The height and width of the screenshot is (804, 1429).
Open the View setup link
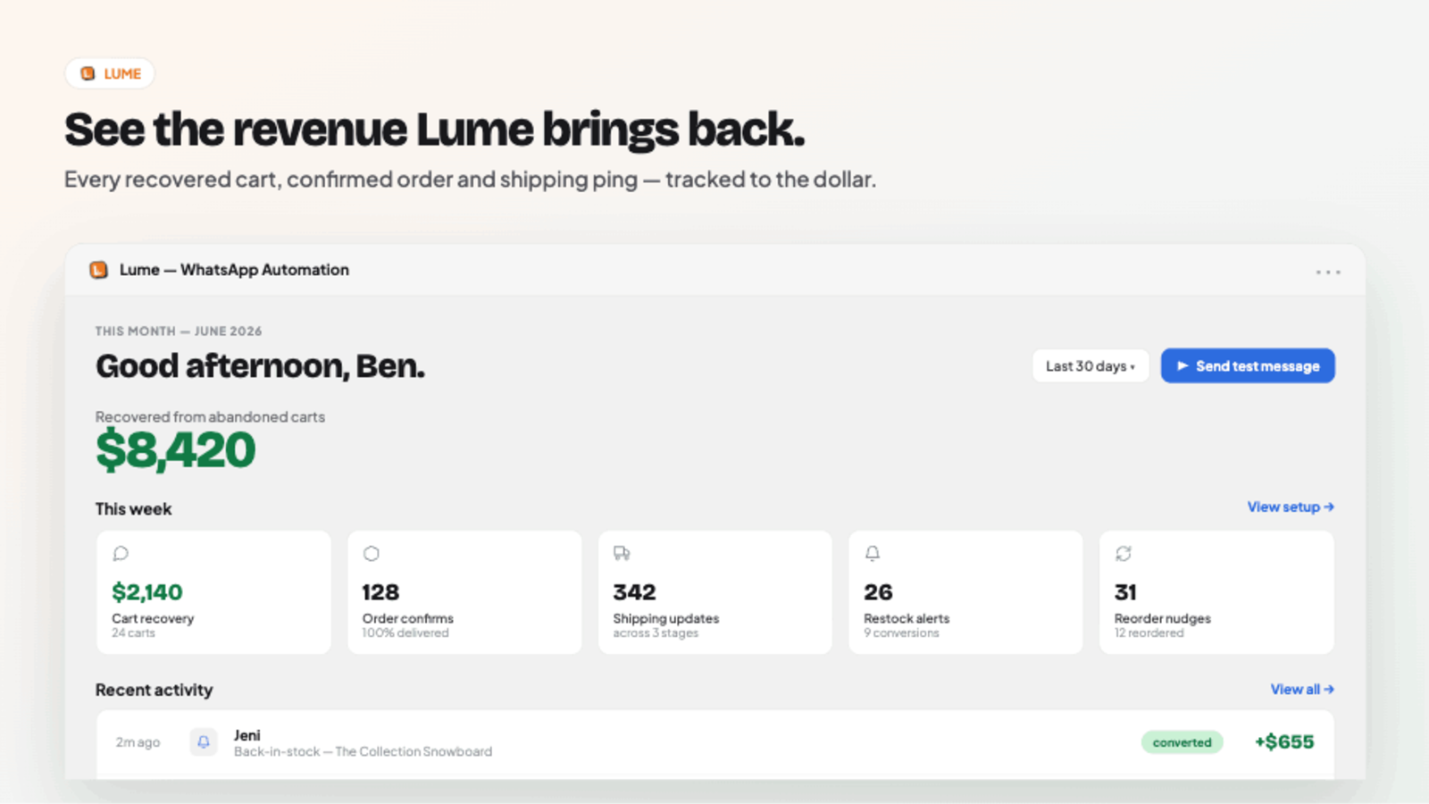[1291, 507]
